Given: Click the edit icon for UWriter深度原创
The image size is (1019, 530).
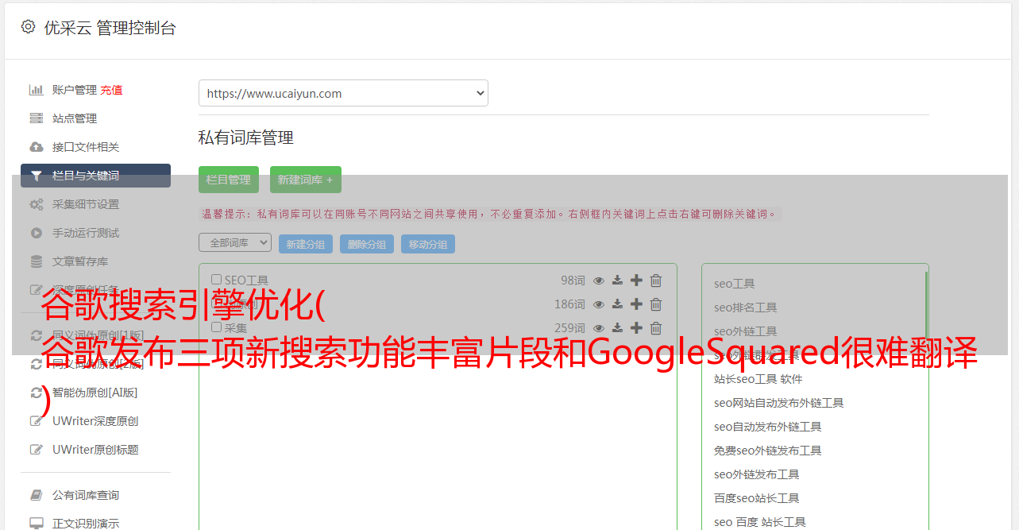Looking at the screenshot, I should 37,421.
